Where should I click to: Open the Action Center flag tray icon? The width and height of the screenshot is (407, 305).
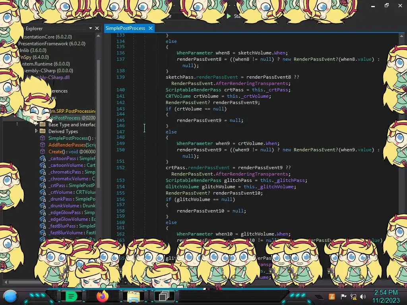(344, 296)
